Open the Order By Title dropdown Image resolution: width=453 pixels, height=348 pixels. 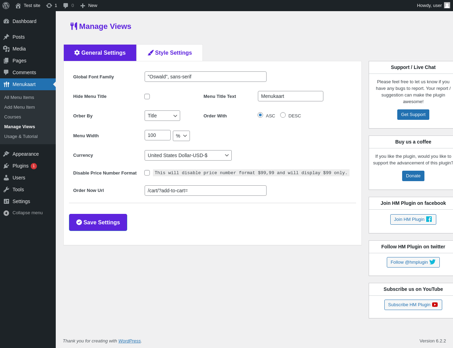[x=162, y=116]
